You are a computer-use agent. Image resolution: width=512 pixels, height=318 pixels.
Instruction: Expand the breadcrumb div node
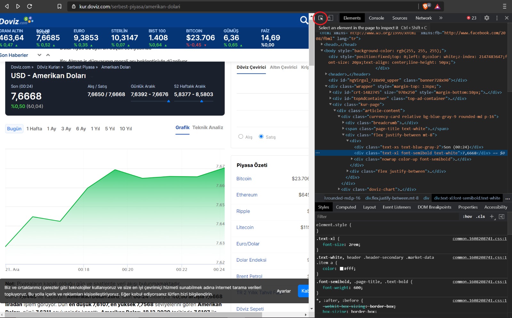pos(343,123)
